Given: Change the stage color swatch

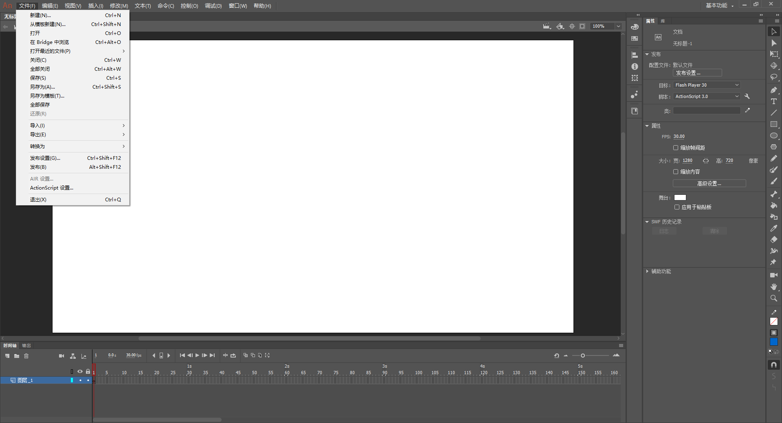Looking at the screenshot, I should 680,197.
